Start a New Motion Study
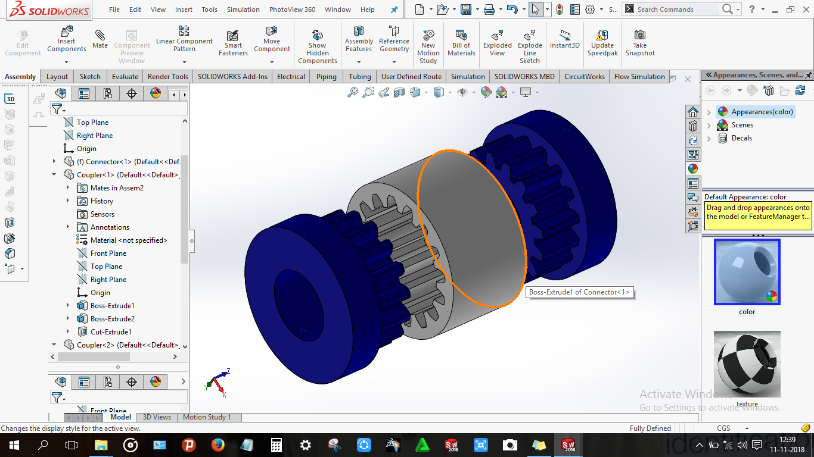This screenshot has height=457, width=814. click(428, 46)
